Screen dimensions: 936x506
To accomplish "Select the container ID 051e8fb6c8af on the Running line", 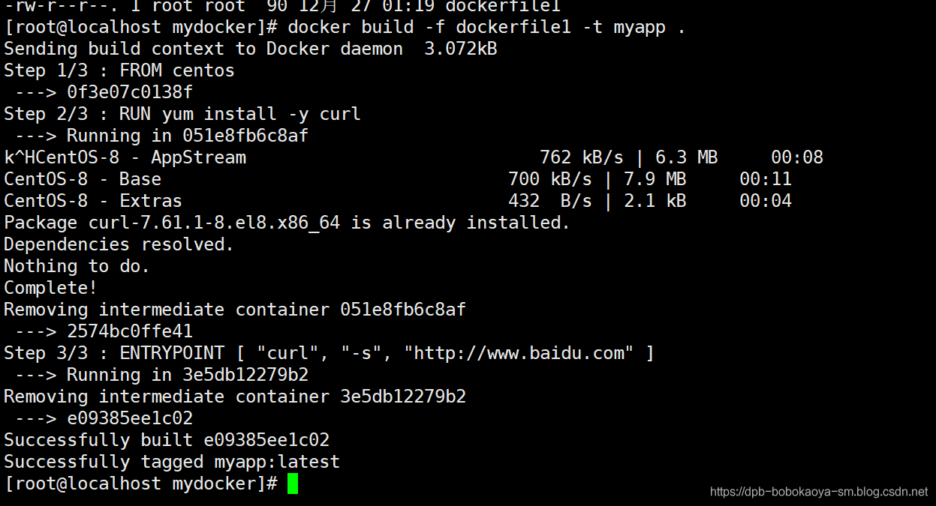I will pos(245,136).
